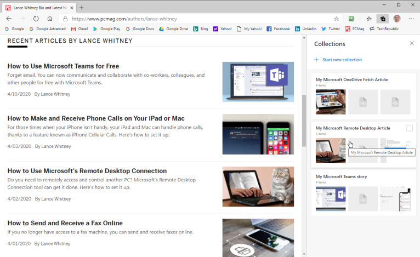The image size is (420, 257).
Task: Click the fax article phone image
Action: tap(258, 238)
